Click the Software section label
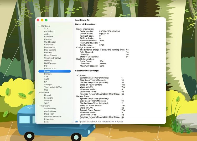The width and height of the screenshot is (197, 141). pyautogui.click(x=45, y=106)
